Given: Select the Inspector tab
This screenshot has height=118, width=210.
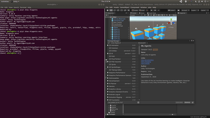Looking at the screenshot, I should (182, 13).
